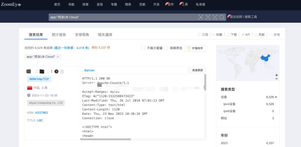This screenshot has width=301, height=147.
Task: Click the 贡献 edit icon
Action: (256, 35)
